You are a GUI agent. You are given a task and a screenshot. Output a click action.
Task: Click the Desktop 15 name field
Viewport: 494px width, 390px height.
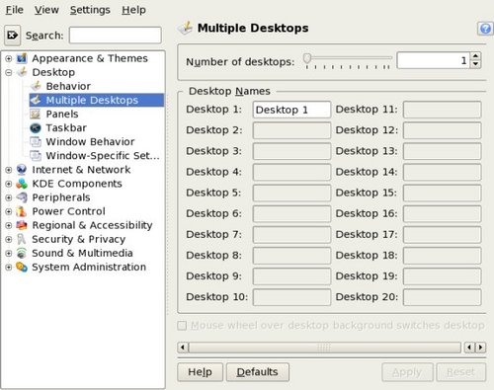[442, 193]
